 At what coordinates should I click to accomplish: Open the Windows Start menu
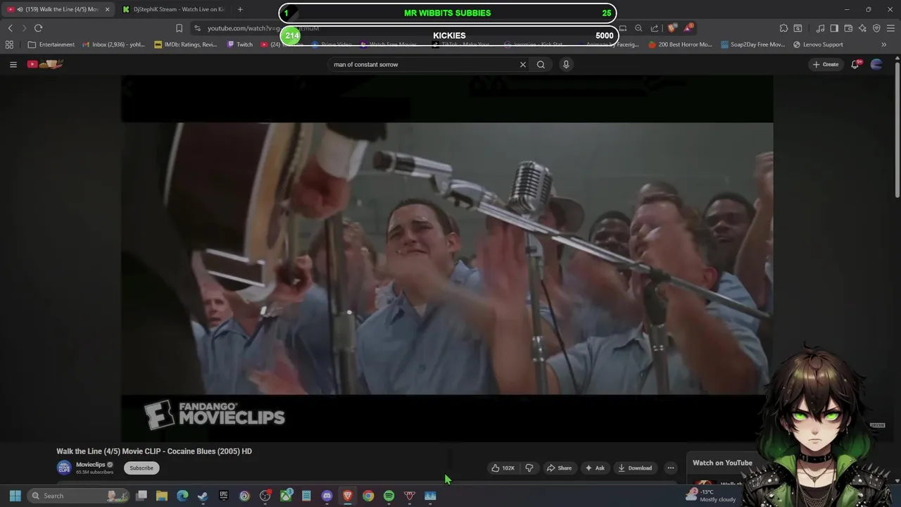15,496
